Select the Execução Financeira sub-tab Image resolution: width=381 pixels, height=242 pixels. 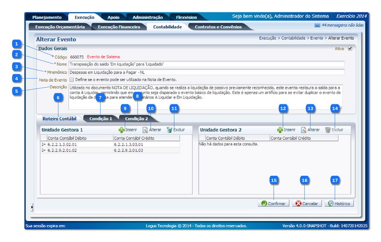pos(119,27)
